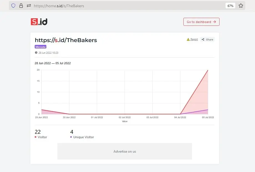Viewport: 255px width, 172px height.
Task: Click the padlock site security icon
Action: 21,6
